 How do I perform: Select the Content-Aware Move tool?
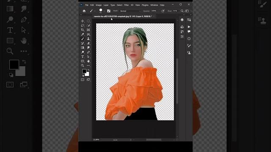point(88,35)
